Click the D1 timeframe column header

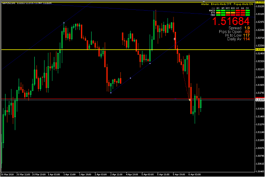click(x=248, y=8)
